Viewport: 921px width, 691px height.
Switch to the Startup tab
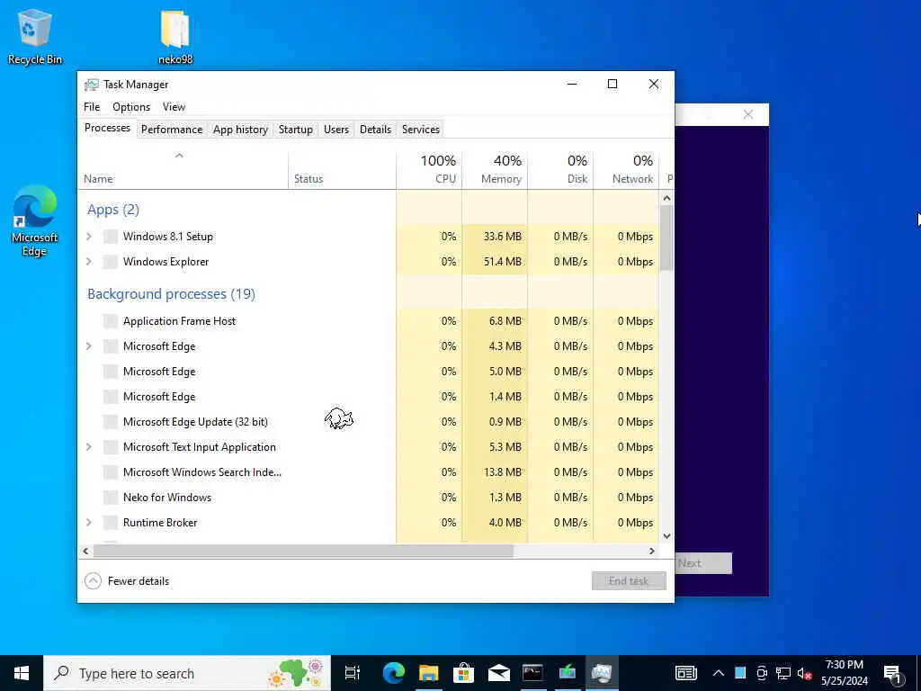coord(295,130)
